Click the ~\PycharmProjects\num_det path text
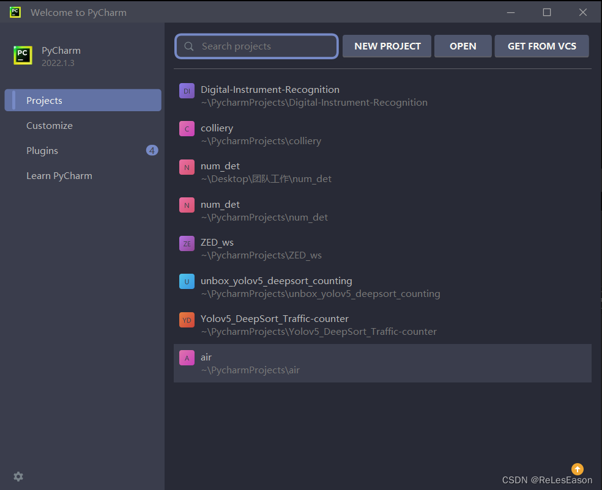Image resolution: width=602 pixels, height=490 pixels. [264, 218]
